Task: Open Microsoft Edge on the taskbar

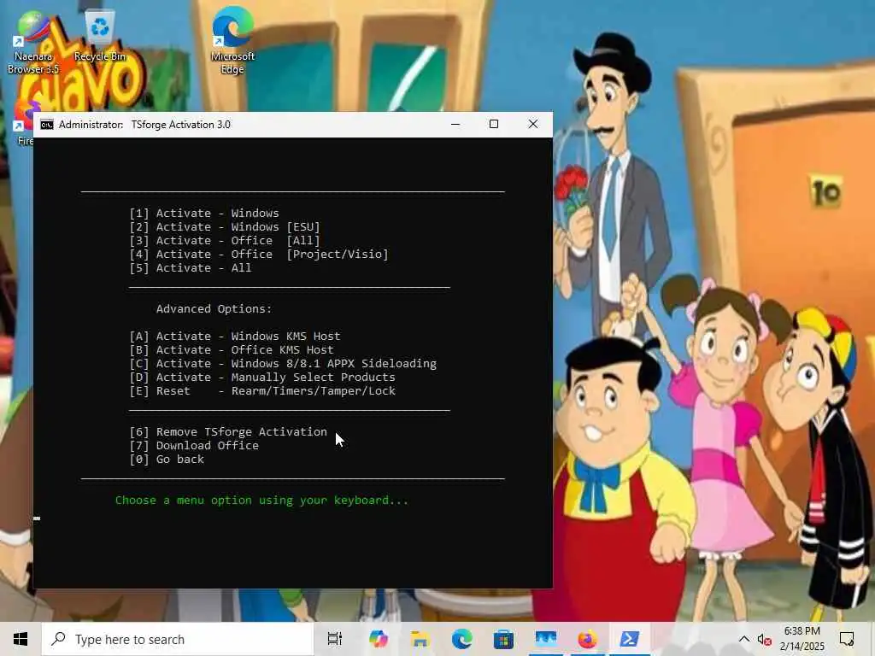Action: coord(461,639)
